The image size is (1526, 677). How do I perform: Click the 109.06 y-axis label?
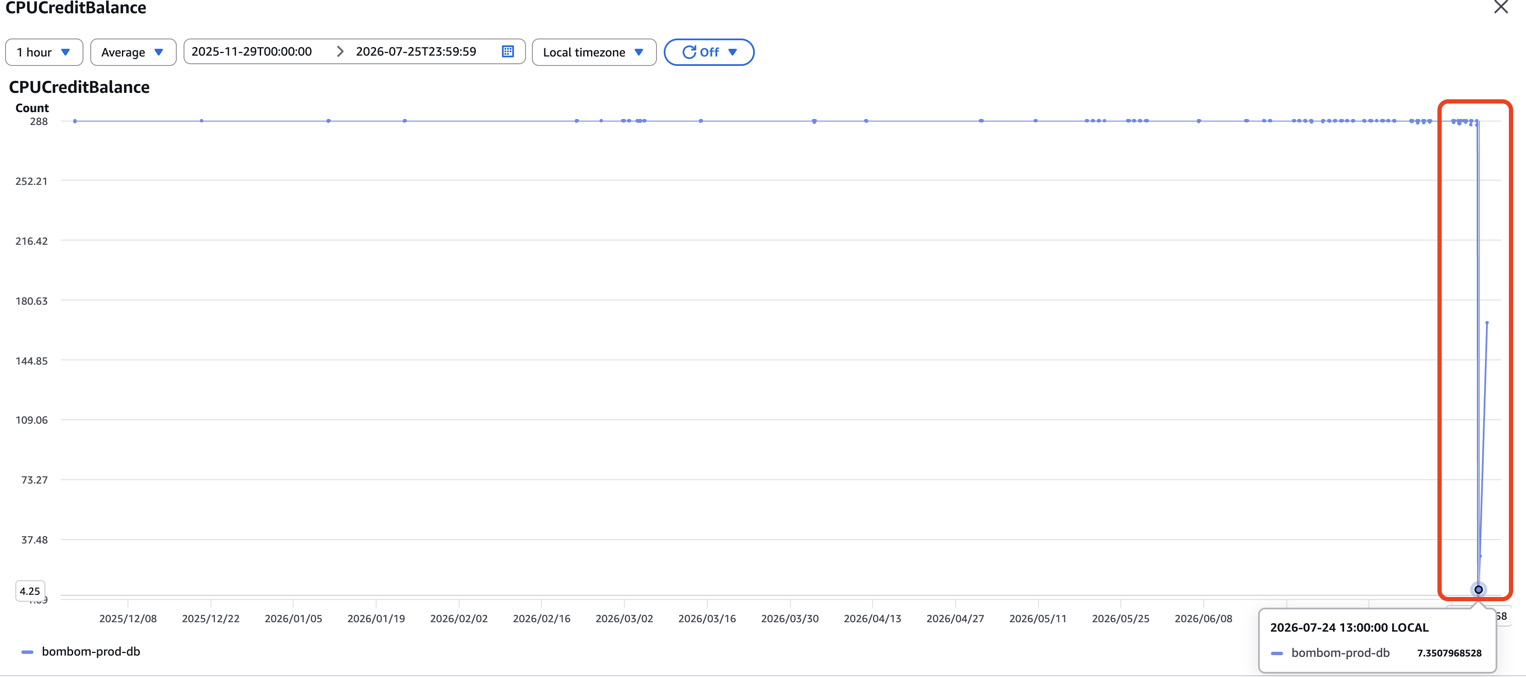pyautogui.click(x=31, y=420)
